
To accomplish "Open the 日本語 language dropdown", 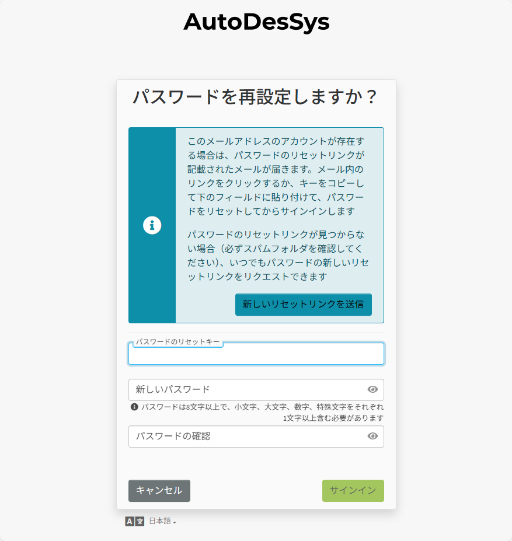I will coord(163,521).
